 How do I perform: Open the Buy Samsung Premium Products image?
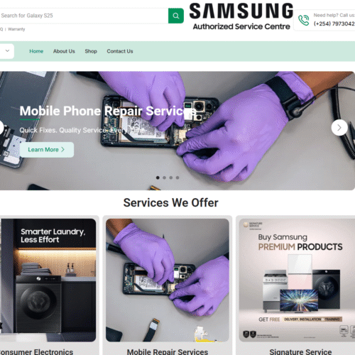(x=297, y=280)
